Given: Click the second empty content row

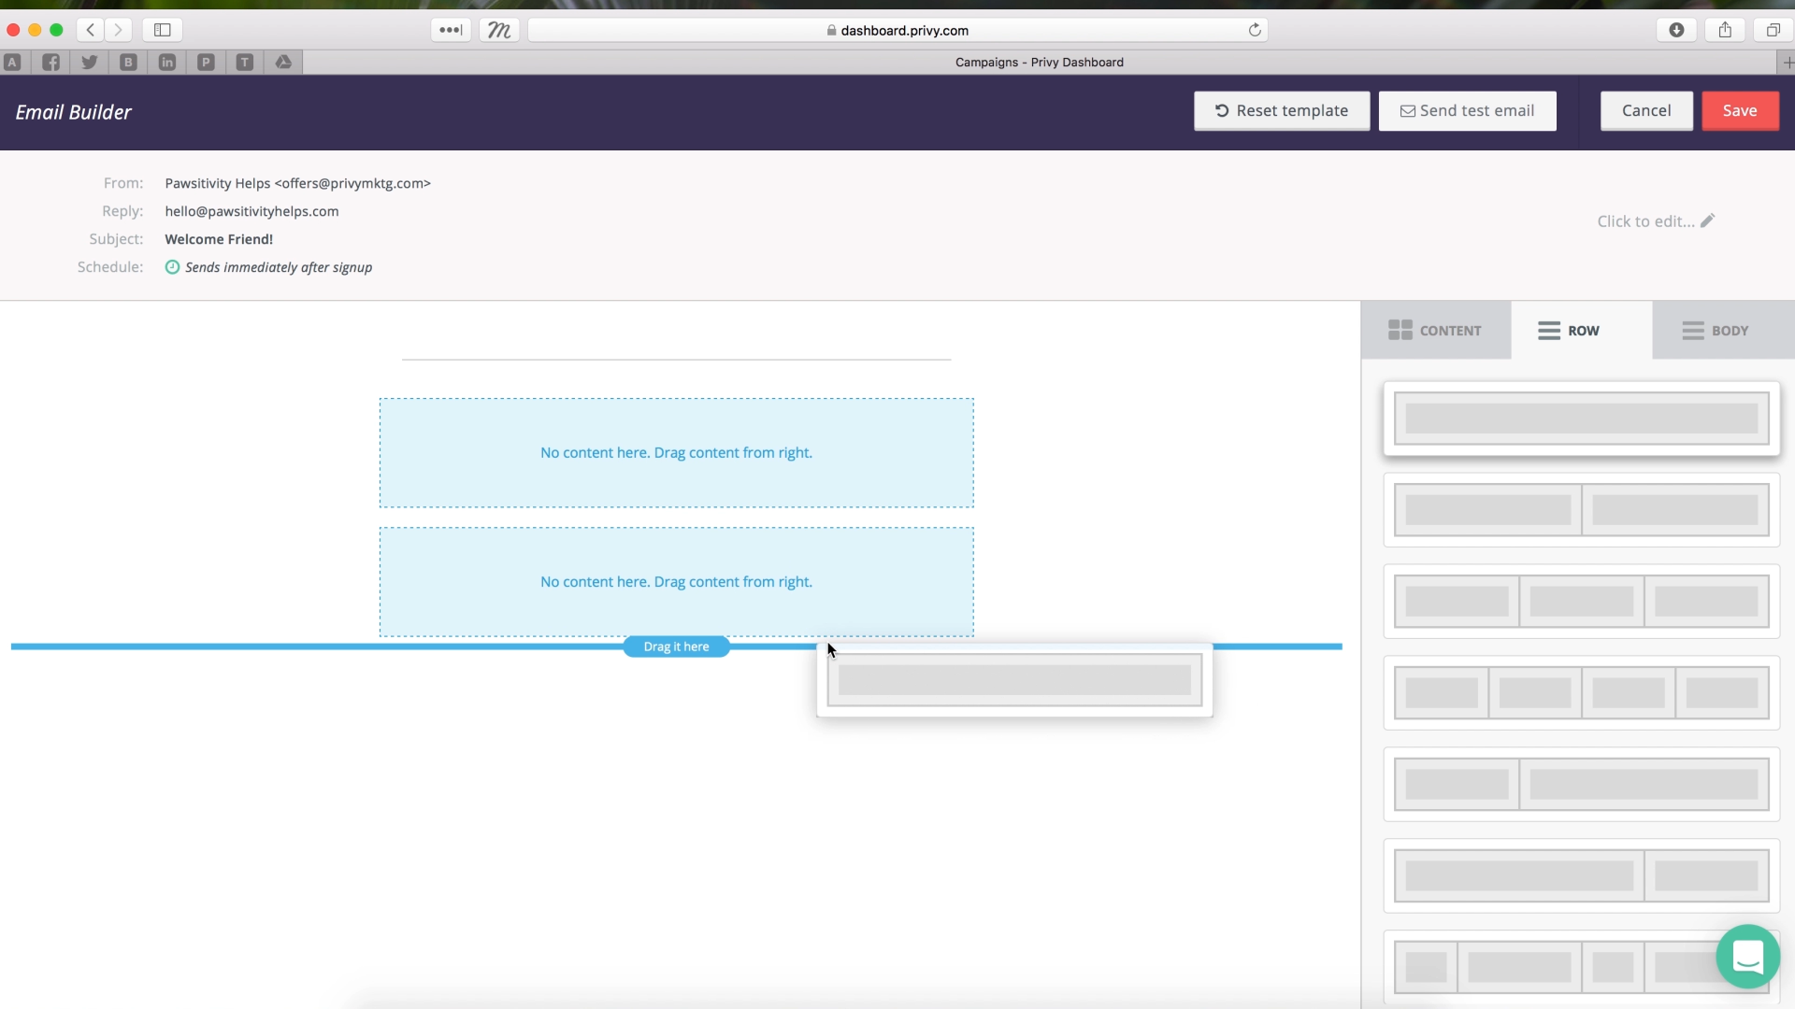Looking at the screenshot, I should (676, 582).
